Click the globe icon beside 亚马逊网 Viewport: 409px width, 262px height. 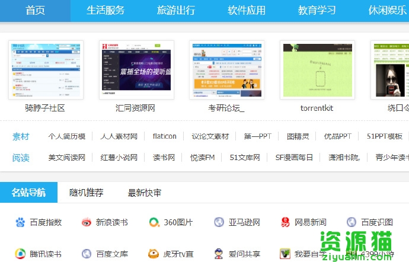(219, 222)
